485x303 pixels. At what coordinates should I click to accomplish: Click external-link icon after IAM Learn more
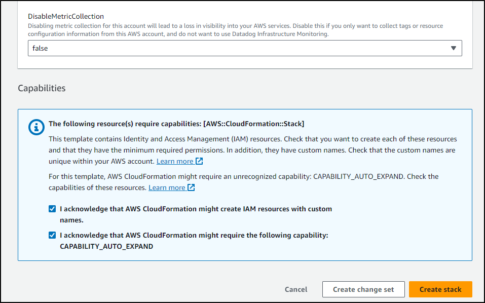pos(199,161)
